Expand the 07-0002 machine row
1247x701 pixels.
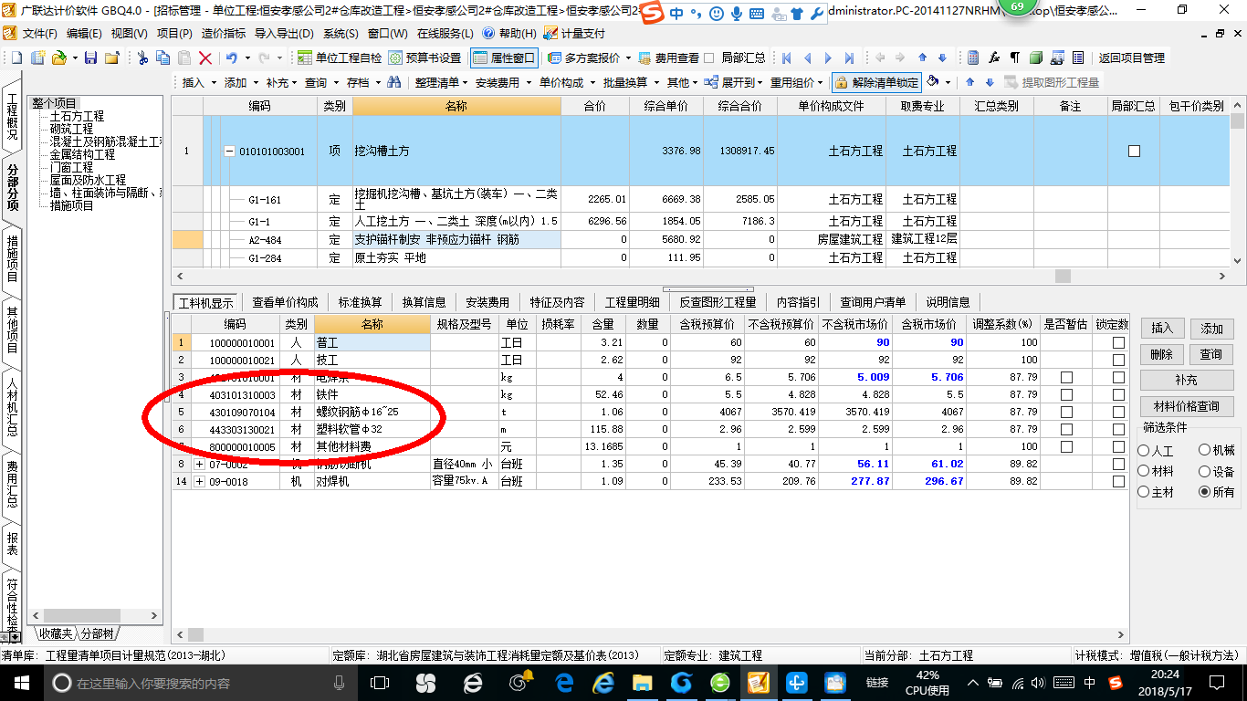click(200, 464)
